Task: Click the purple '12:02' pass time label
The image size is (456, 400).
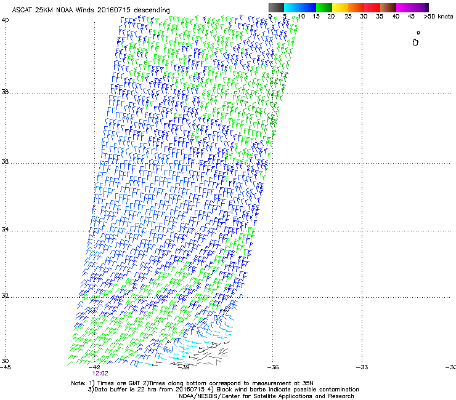Action: pyautogui.click(x=100, y=374)
